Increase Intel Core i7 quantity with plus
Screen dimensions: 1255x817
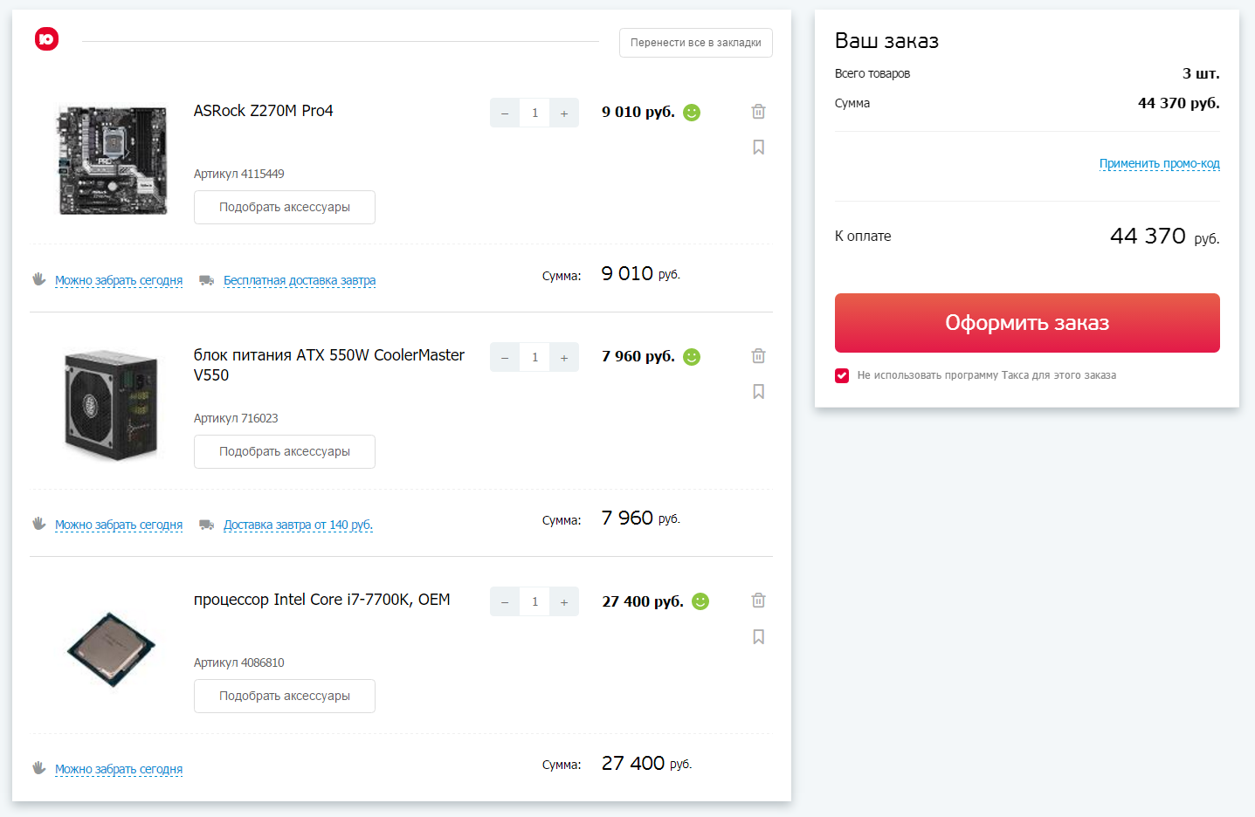pos(564,601)
